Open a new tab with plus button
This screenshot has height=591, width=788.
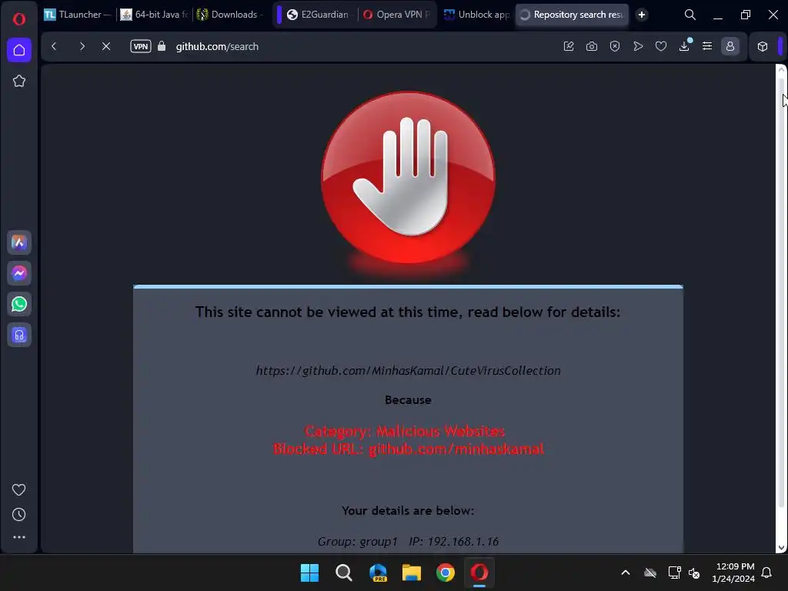pyautogui.click(x=641, y=15)
